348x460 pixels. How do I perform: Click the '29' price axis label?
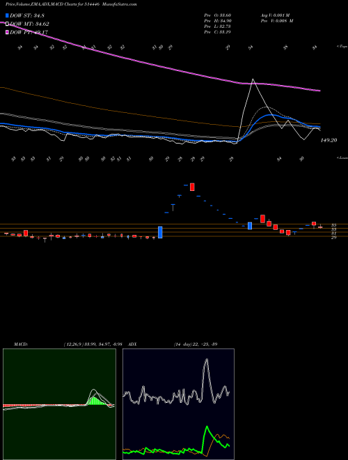click(x=333, y=238)
